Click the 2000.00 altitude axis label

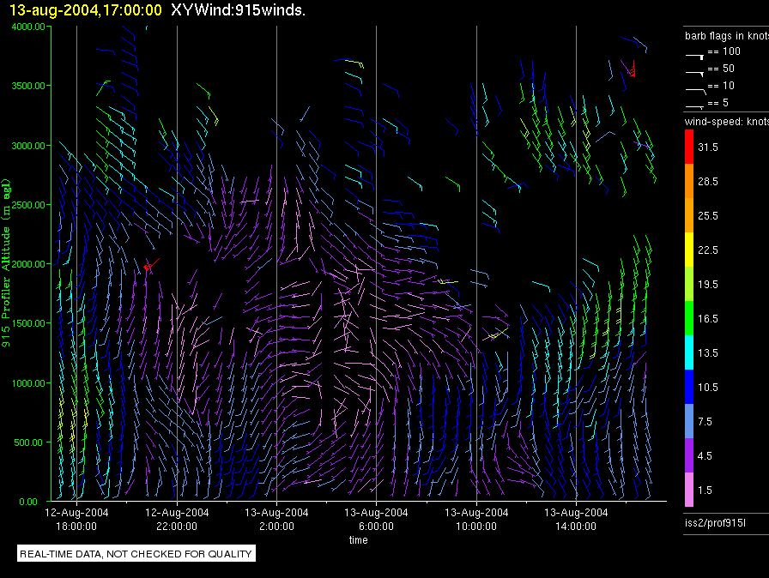coord(28,264)
